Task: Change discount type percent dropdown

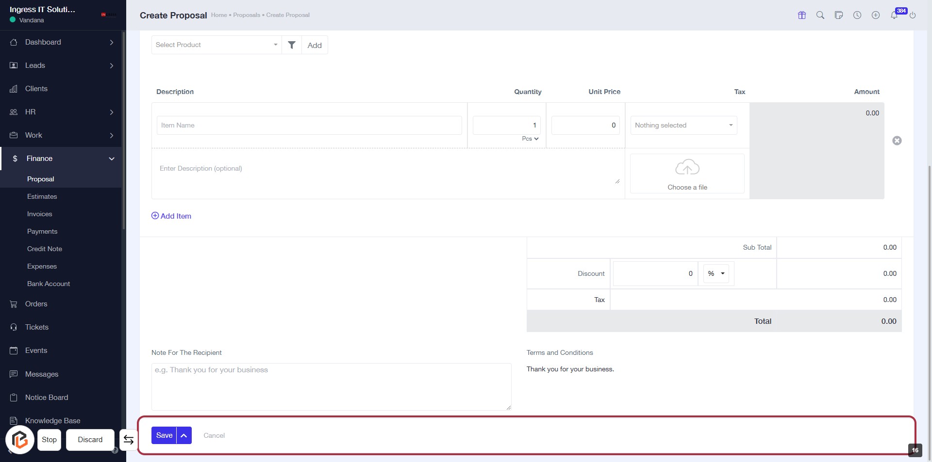Action: click(x=716, y=273)
